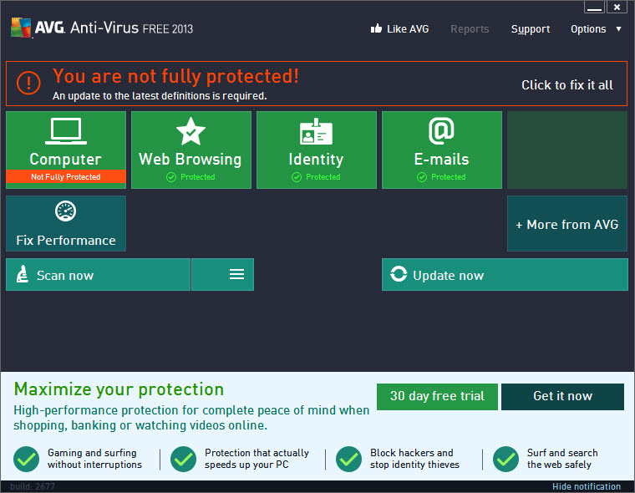Click the AVG logo icon
635x493 pixels.
click(x=21, y=28)
